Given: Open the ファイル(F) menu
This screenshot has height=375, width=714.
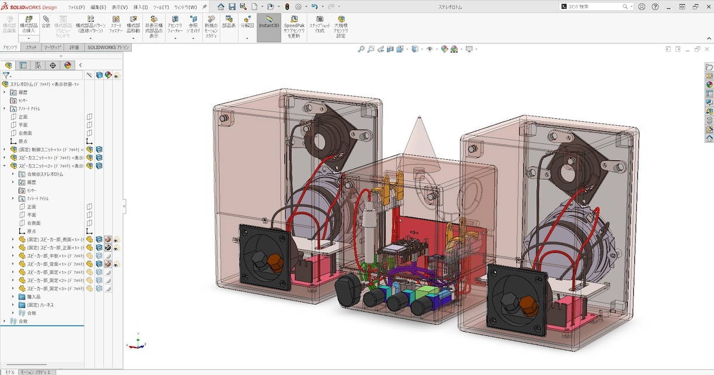Looking at the screenshot, I should coord(76,7).
